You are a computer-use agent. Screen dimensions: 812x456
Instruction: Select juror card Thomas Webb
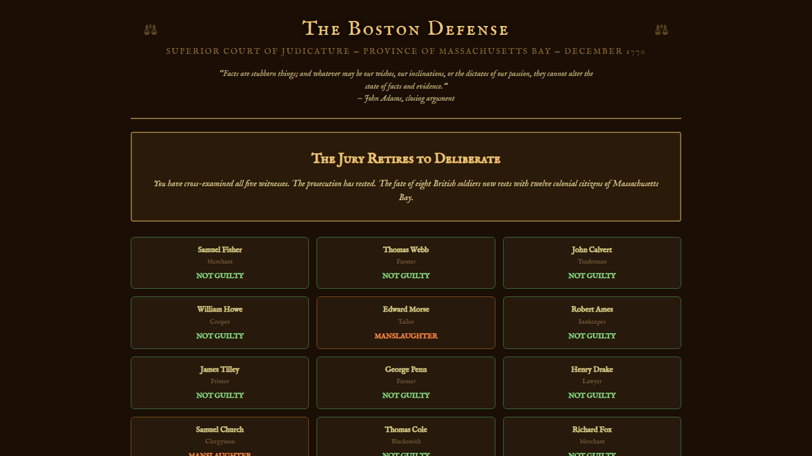[406, 263]
